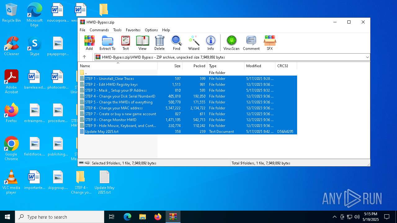Click the taskbar clock showing 5:15 PM
The width and height of the screenshot is (397, 223).
click(371, 217)
